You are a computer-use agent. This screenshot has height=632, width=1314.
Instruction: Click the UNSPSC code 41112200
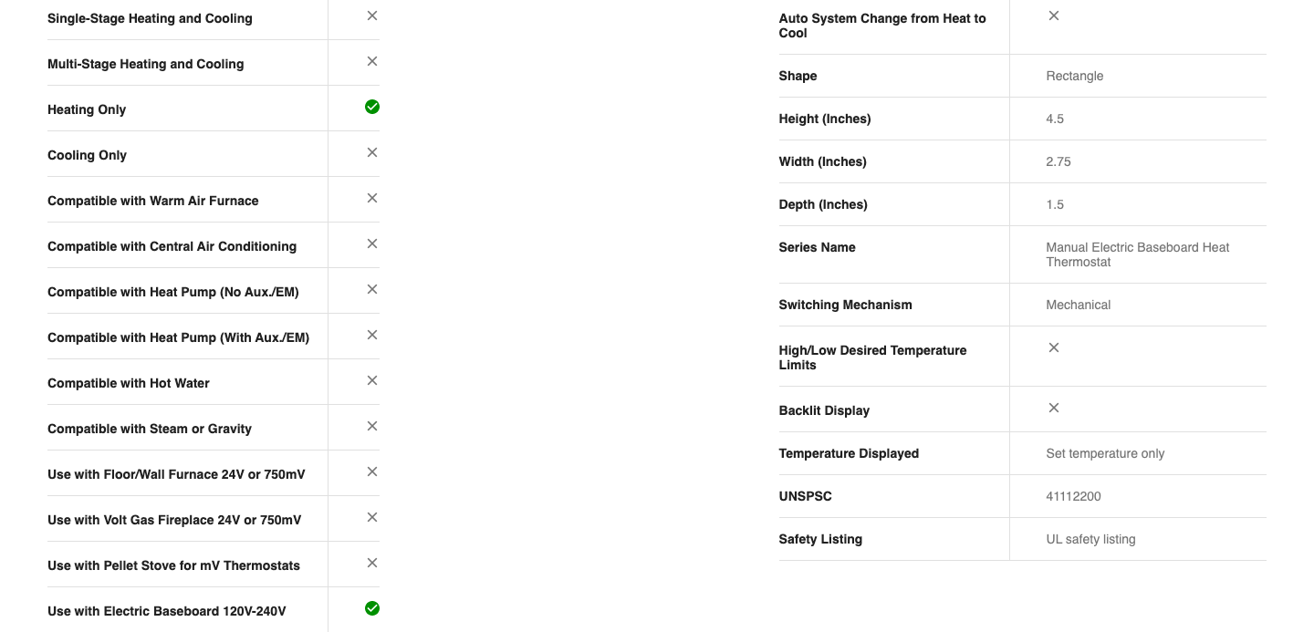pos(1073,496)
